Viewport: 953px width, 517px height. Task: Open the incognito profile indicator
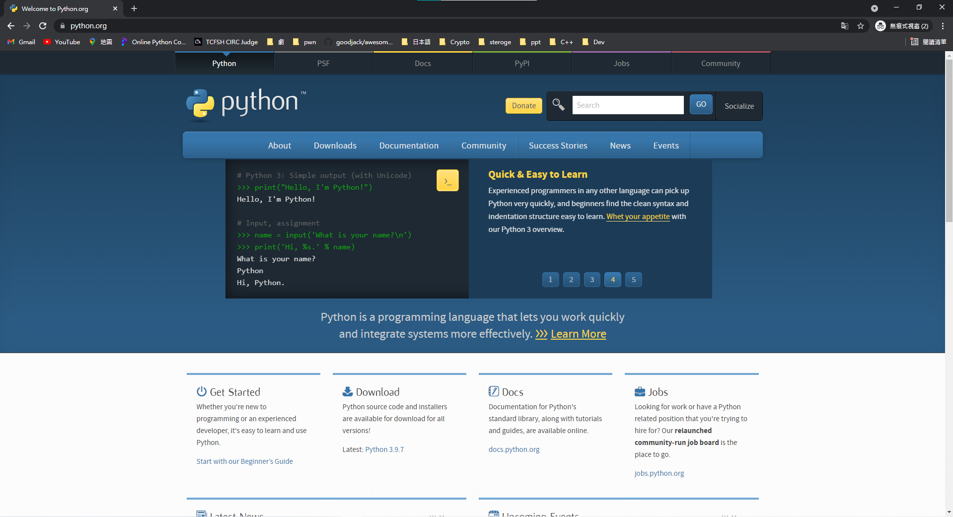pos(903,26)
